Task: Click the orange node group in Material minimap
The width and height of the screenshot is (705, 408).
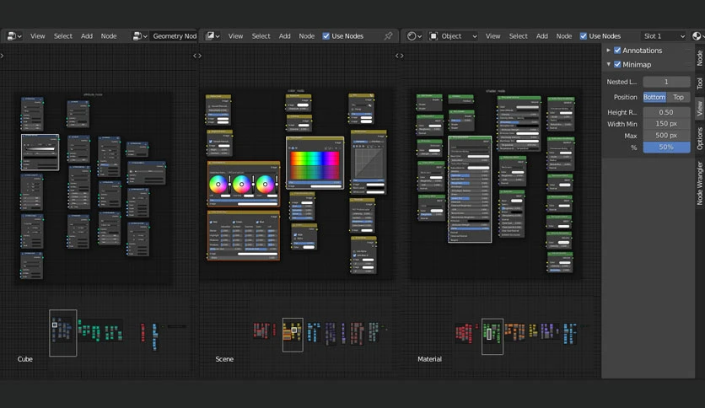Action: pos(514,331)
